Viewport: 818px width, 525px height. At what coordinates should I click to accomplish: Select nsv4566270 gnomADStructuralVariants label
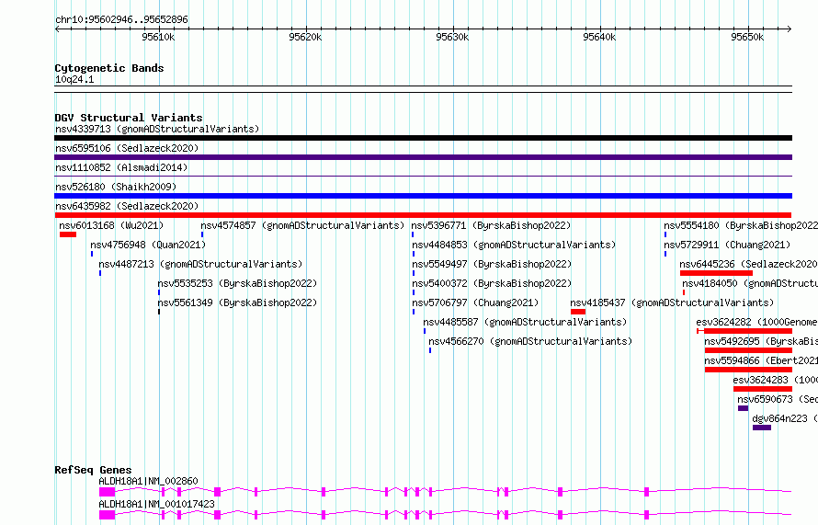(530, 341)
